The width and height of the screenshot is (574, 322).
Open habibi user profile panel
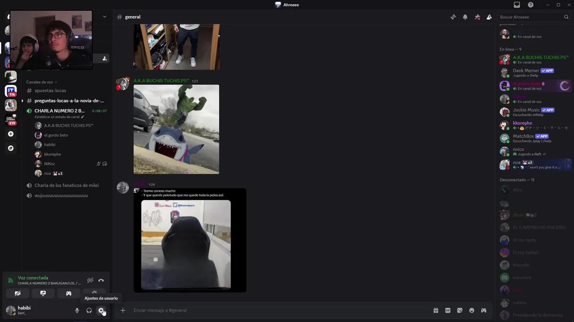(38, 310)
